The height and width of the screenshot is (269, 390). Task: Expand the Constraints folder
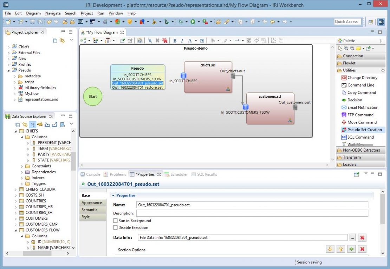22,166
